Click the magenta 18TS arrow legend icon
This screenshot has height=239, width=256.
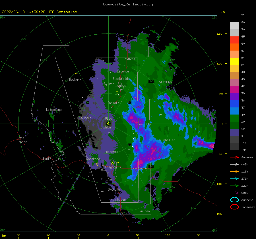tap(234, 193)
